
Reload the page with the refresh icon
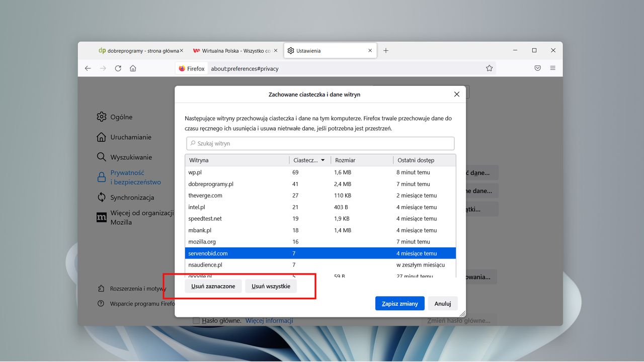118,68
